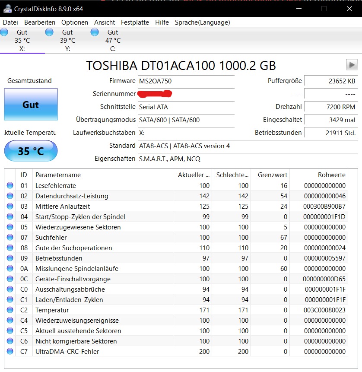Select the Wiederzugewiesene Sektoren parameter name
The width and height of the screenshot is (362, 372).
tap(78, 227)
